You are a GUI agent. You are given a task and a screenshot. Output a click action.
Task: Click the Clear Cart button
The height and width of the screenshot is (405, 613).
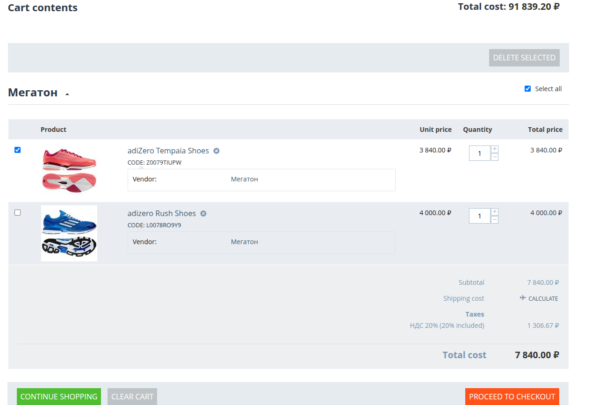132,397
